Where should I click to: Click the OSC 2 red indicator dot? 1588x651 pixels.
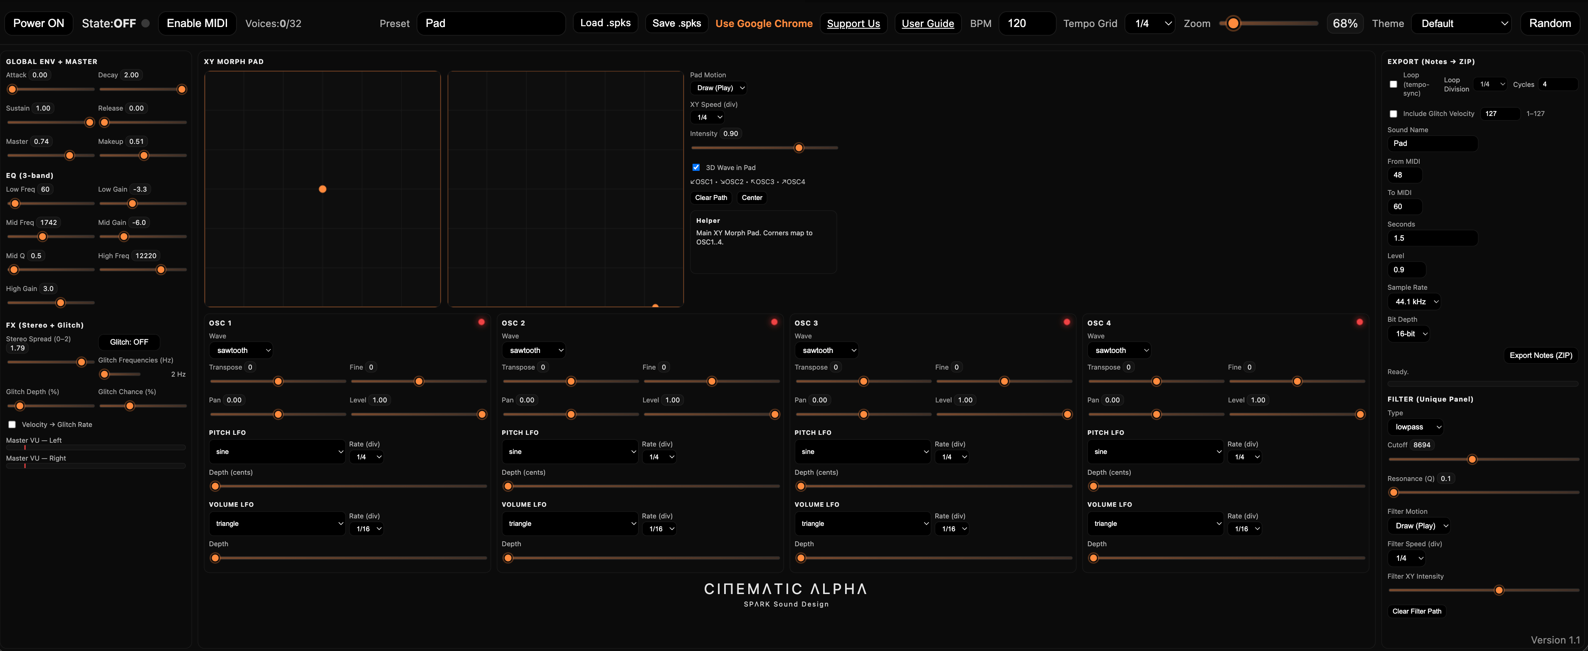pos(774,322)
